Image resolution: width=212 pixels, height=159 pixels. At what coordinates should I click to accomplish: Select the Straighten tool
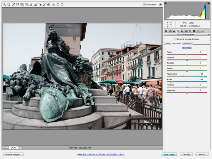pos(31,5)
